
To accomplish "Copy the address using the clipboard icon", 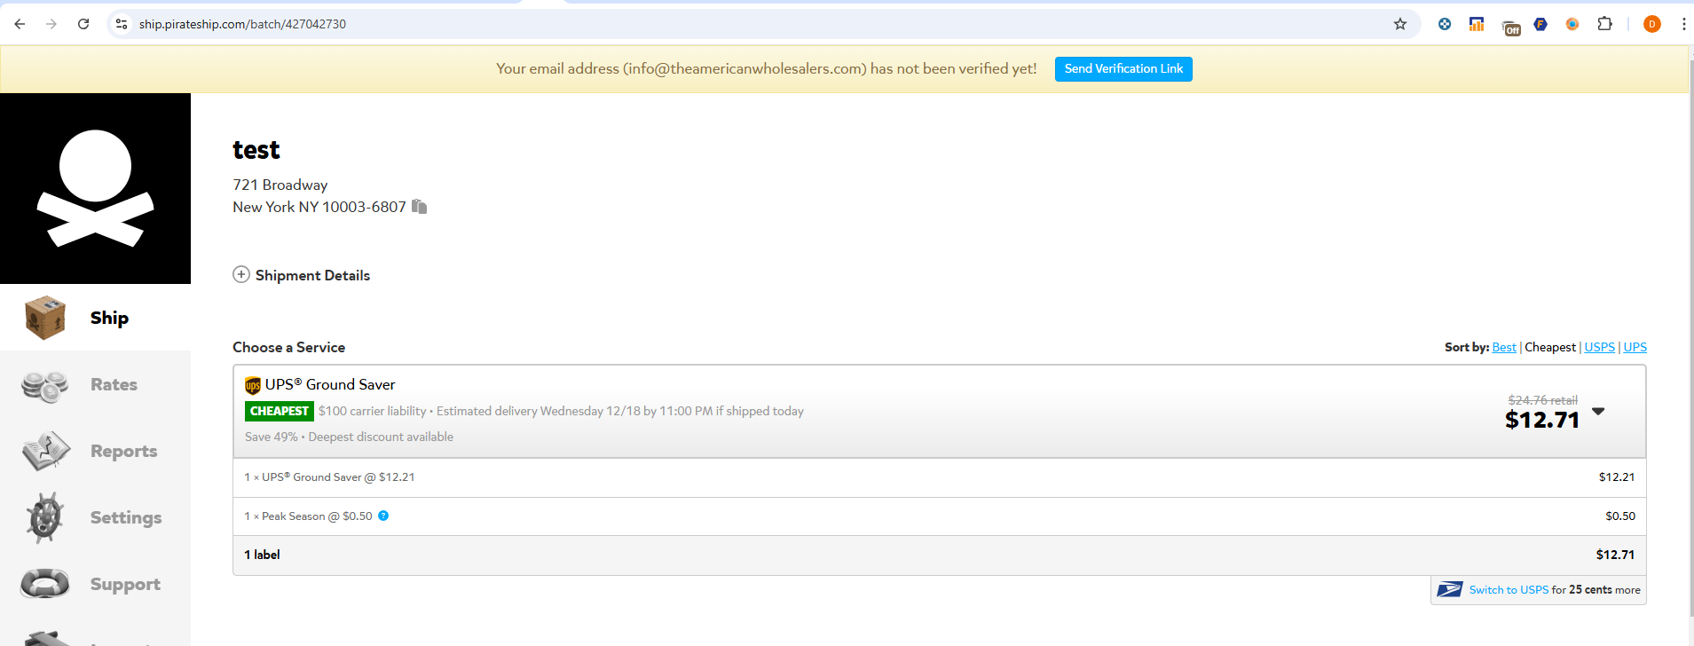I will click(x=420, y=207).
